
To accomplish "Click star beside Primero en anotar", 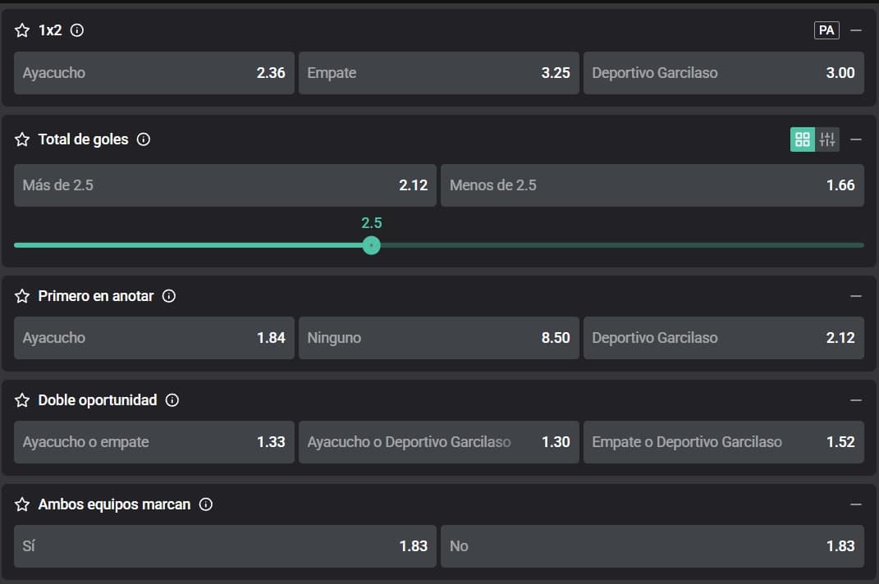I will click(x=22, y=296).
